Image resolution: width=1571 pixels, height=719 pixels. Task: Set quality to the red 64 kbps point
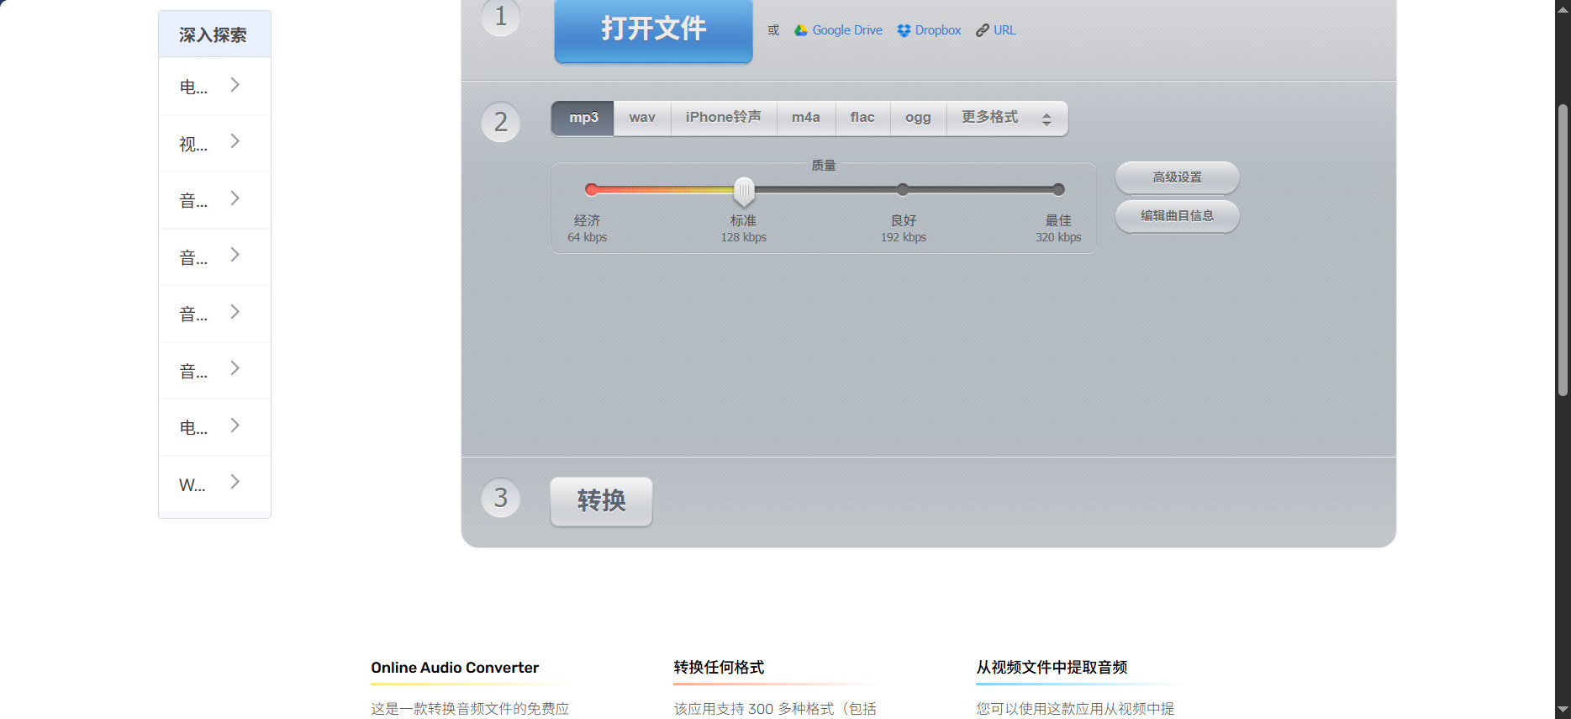click(x=592, y=189)
